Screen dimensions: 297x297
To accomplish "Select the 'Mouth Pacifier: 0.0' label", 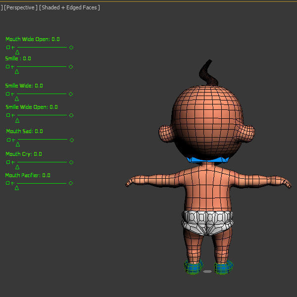I will coord(28,175).
